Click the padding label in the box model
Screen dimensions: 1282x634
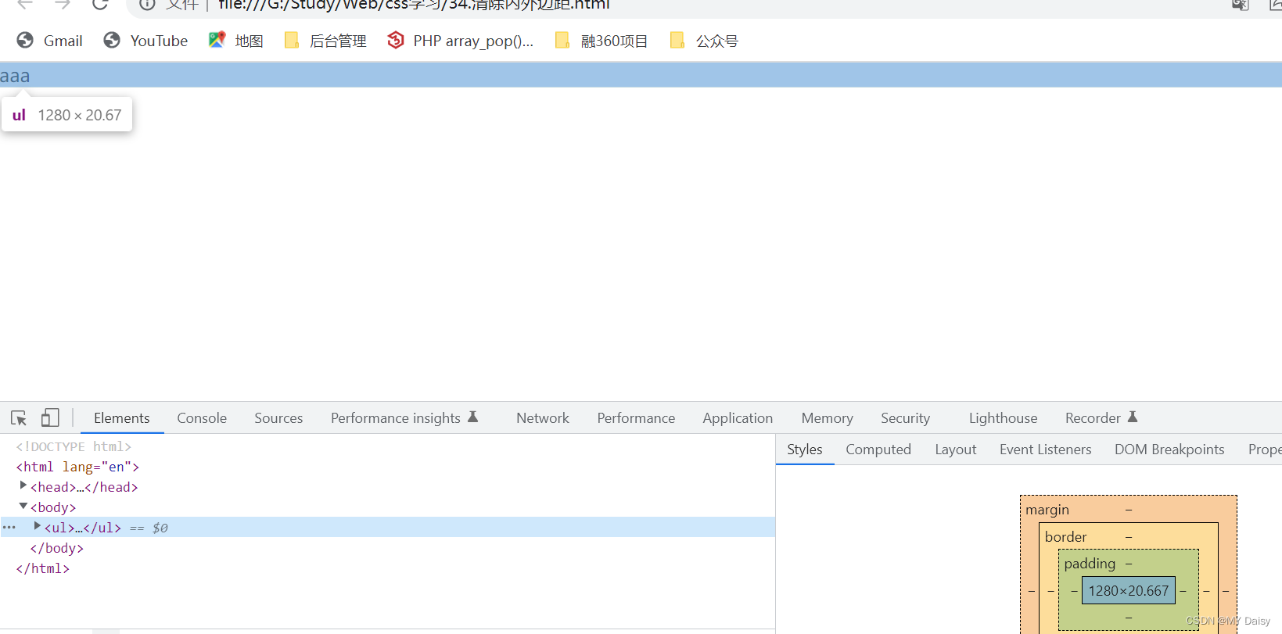coord(1090,564)
